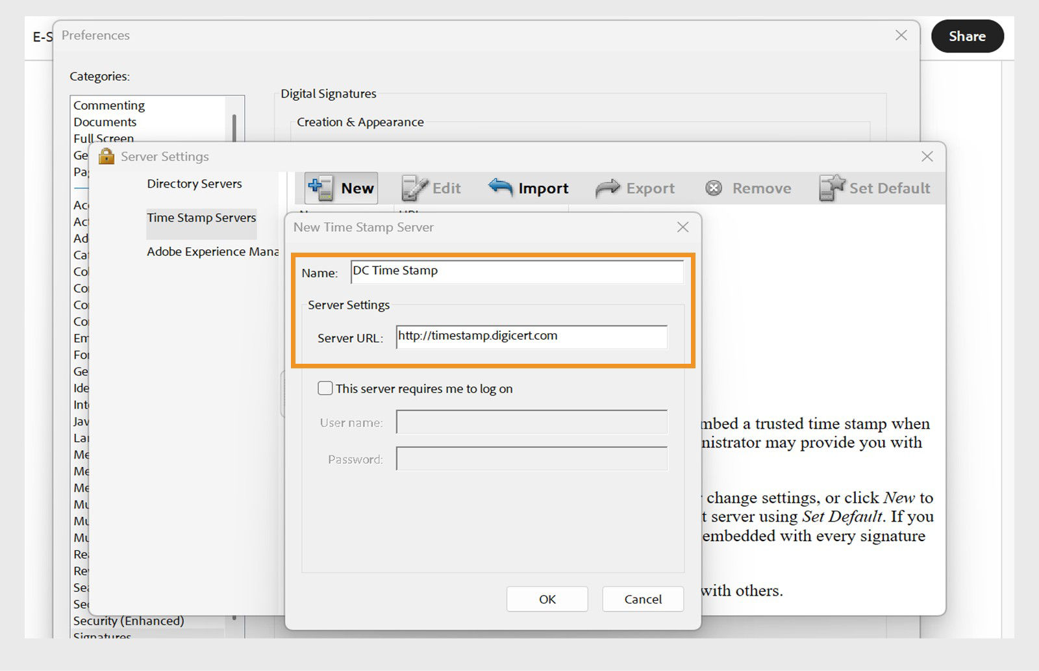Select Time Stamp Servers in the sidebar

[201, 218]
